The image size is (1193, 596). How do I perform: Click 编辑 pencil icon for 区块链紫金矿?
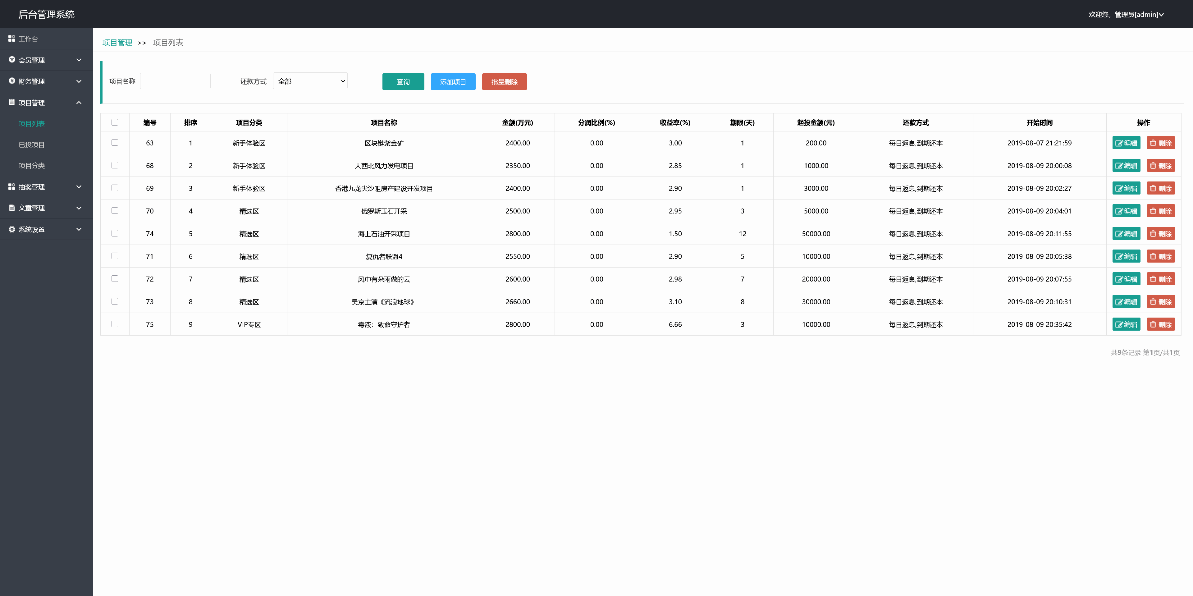(1119, 143)
